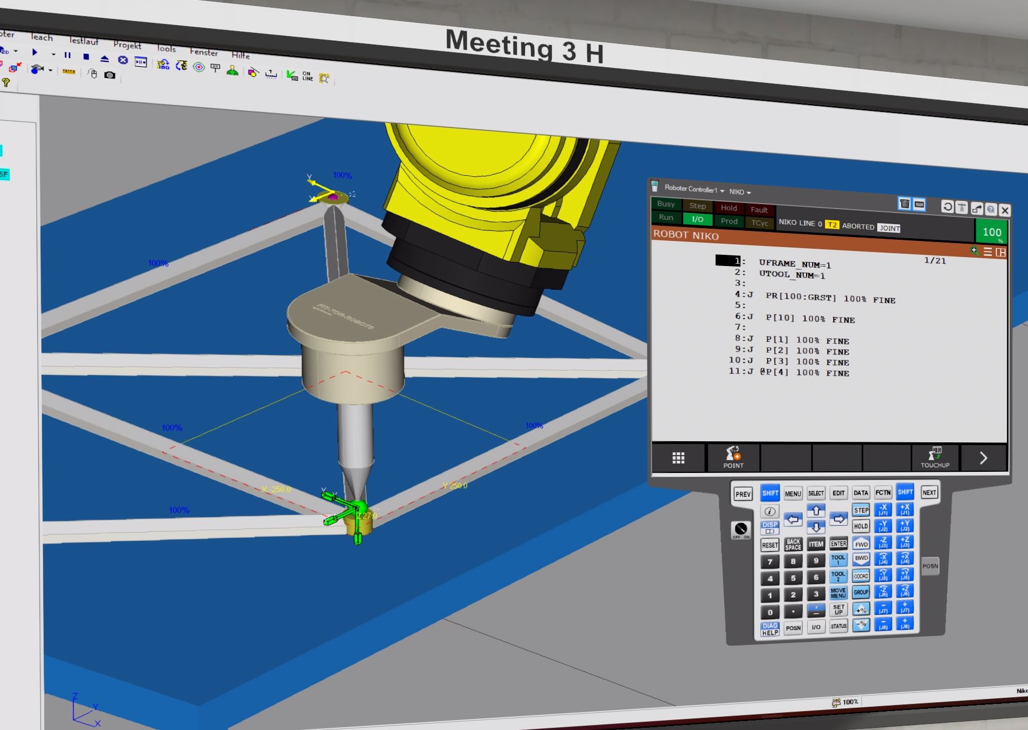Click the -Z (J3) jog key
This screenshot has width=1028, height=730.
(x=883, y=542)
